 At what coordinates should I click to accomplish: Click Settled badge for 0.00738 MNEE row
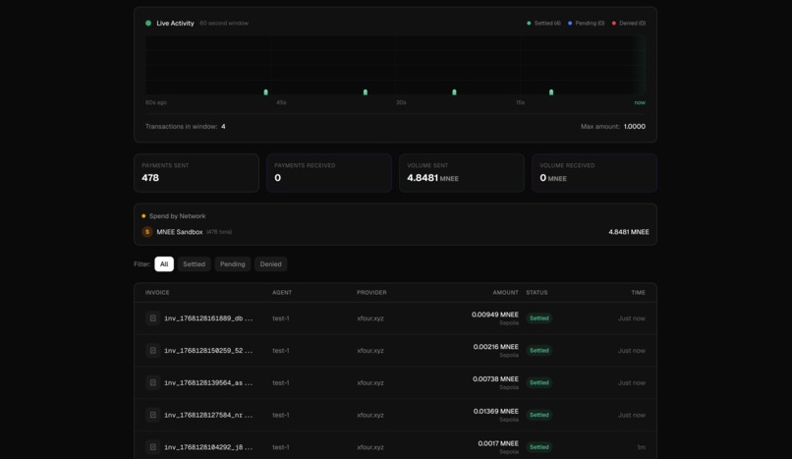click(538, 382)
